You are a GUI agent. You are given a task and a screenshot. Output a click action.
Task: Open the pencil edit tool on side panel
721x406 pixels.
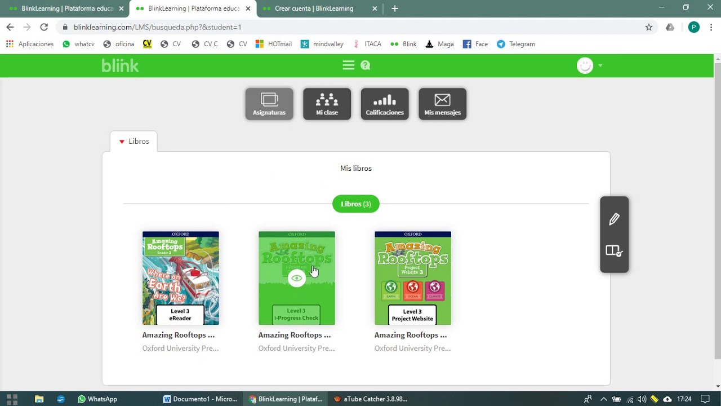(x=614, y=219)
